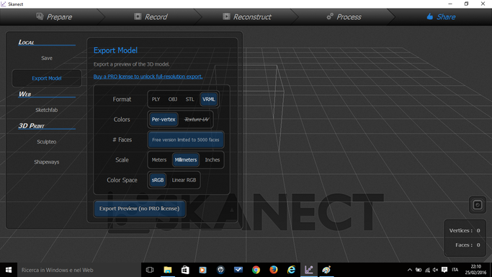492x277 pixels.
Task: Switch to the Record tab
Action: 151,17
